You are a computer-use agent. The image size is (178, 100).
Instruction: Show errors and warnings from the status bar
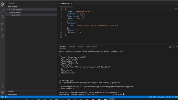(4, 97)
